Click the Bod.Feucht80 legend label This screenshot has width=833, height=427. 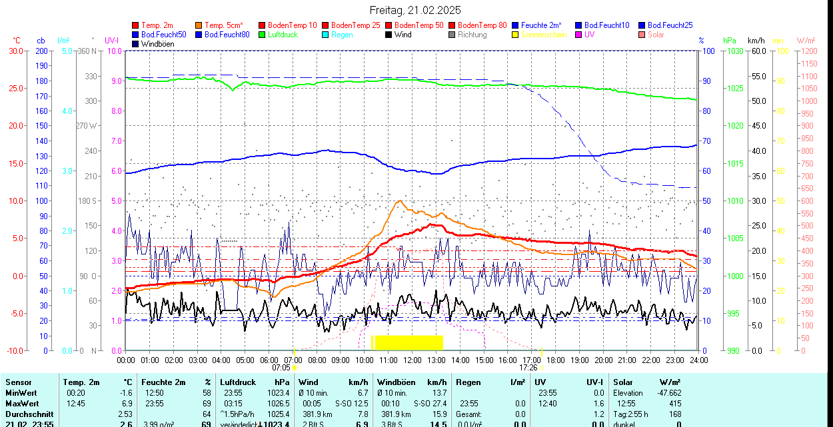pos(227,35)
